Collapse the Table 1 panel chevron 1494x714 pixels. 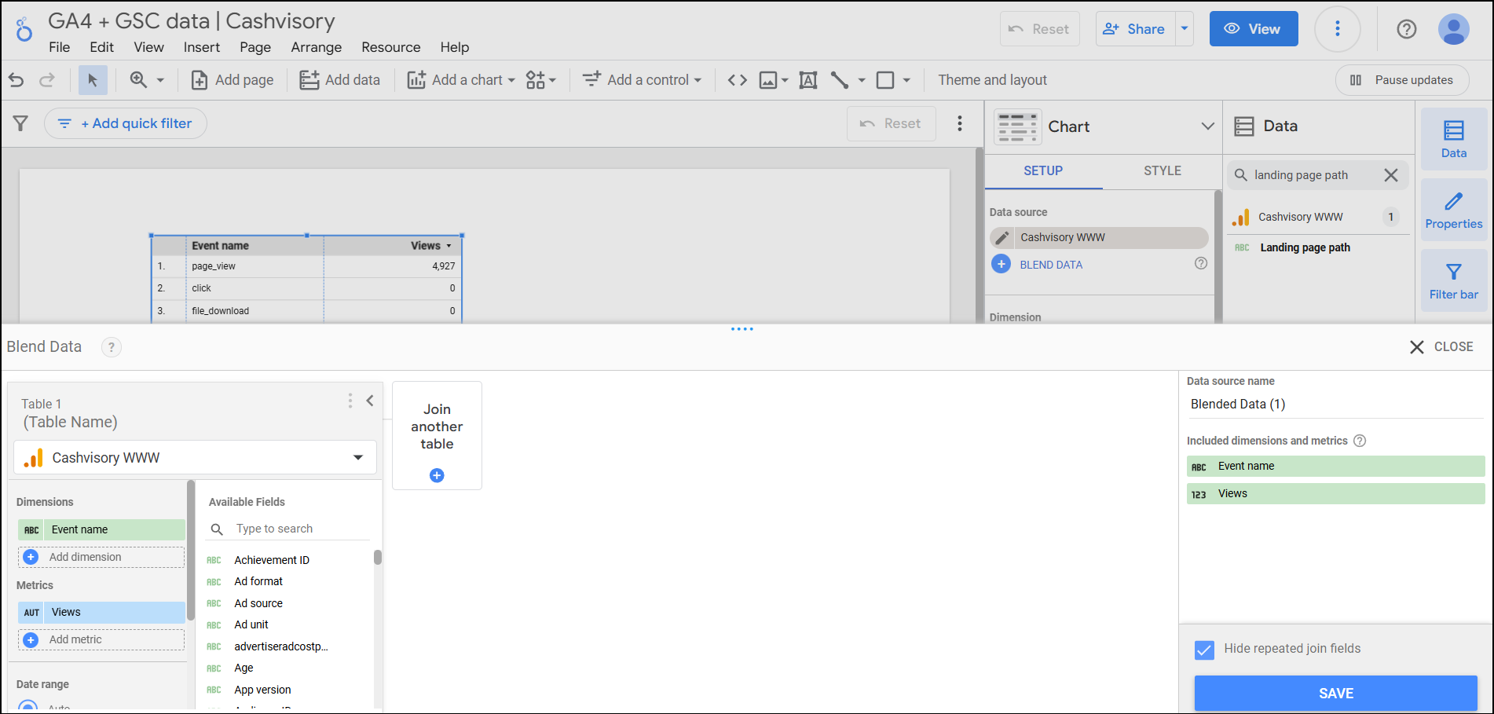point(370,401)
